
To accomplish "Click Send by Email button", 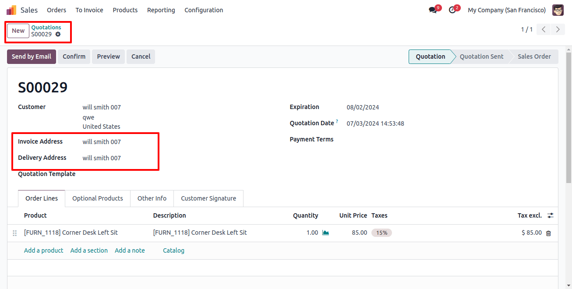I will (x=32, y=56).
